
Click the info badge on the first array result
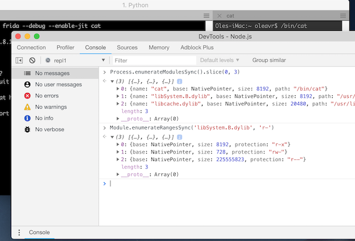pos(179,81)
